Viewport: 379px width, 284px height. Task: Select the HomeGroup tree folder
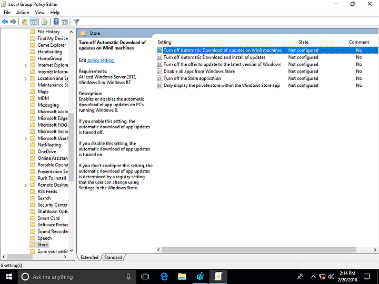[50, 58]
